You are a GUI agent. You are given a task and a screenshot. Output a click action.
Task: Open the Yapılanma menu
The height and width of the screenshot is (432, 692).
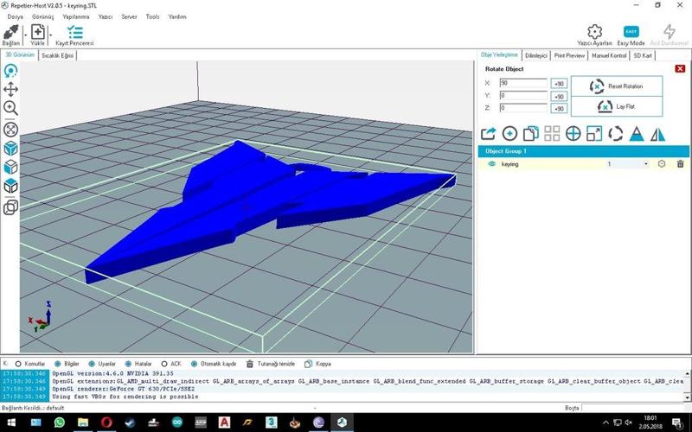(x=76, y=16)
